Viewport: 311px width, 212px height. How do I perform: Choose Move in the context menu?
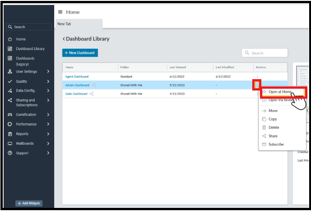[282, 111]
